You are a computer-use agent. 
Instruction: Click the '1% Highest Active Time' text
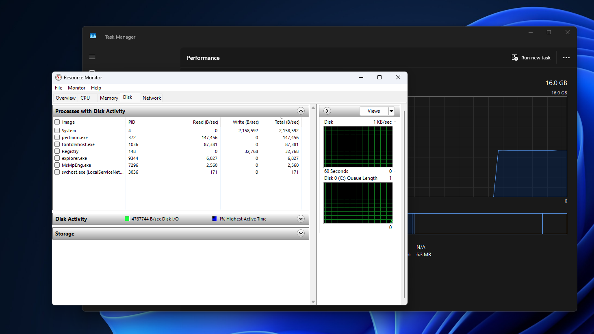[x=243, y=219]
